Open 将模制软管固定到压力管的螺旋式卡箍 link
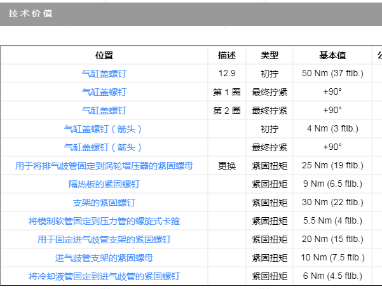Image resolution: width=382 pixels, height=289 pixels. pyautogui.click(x=104, y=221)
